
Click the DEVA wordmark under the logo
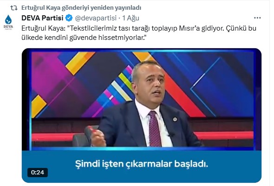[x=8, y=27]
